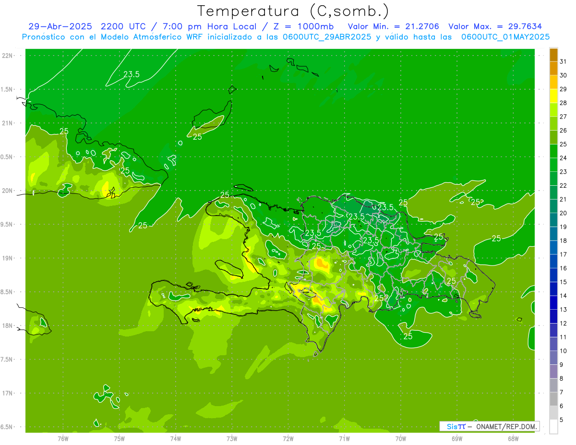Click the 17N latitude axis label
The image size is (576, 445).
pos(7,394)
